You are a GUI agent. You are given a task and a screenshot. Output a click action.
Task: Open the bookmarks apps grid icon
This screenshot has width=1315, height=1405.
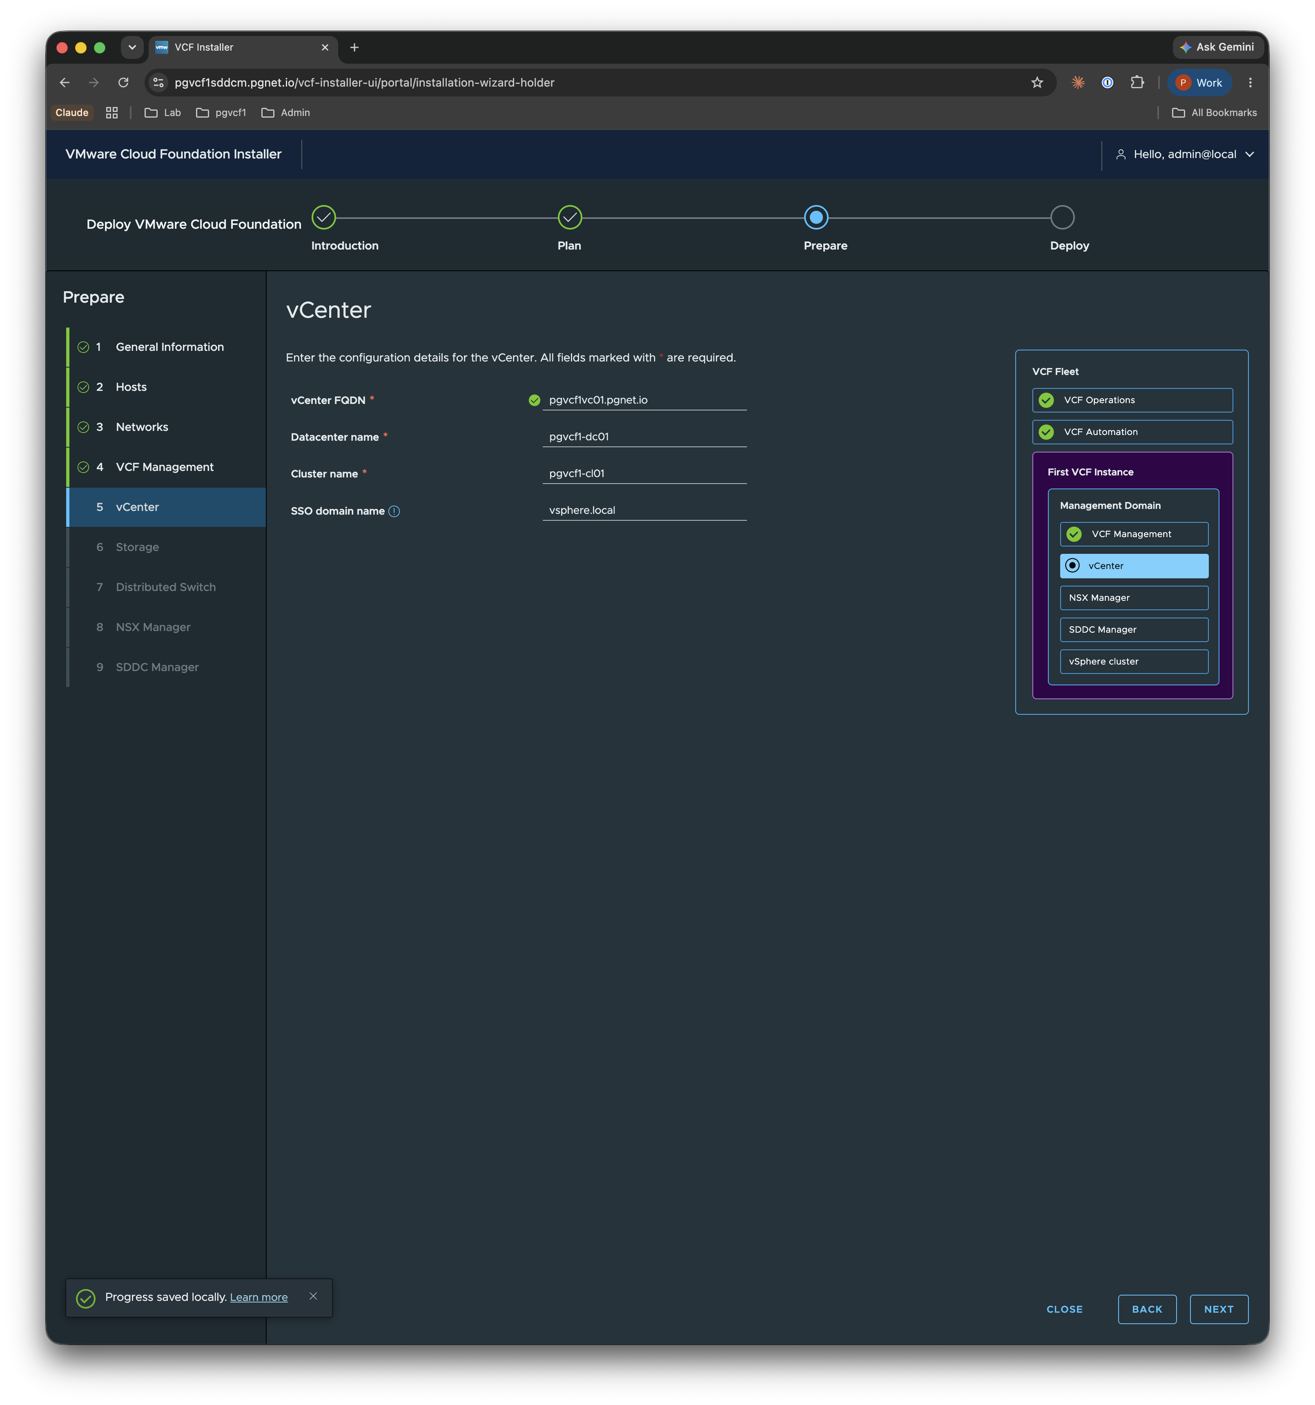(111, 112)
